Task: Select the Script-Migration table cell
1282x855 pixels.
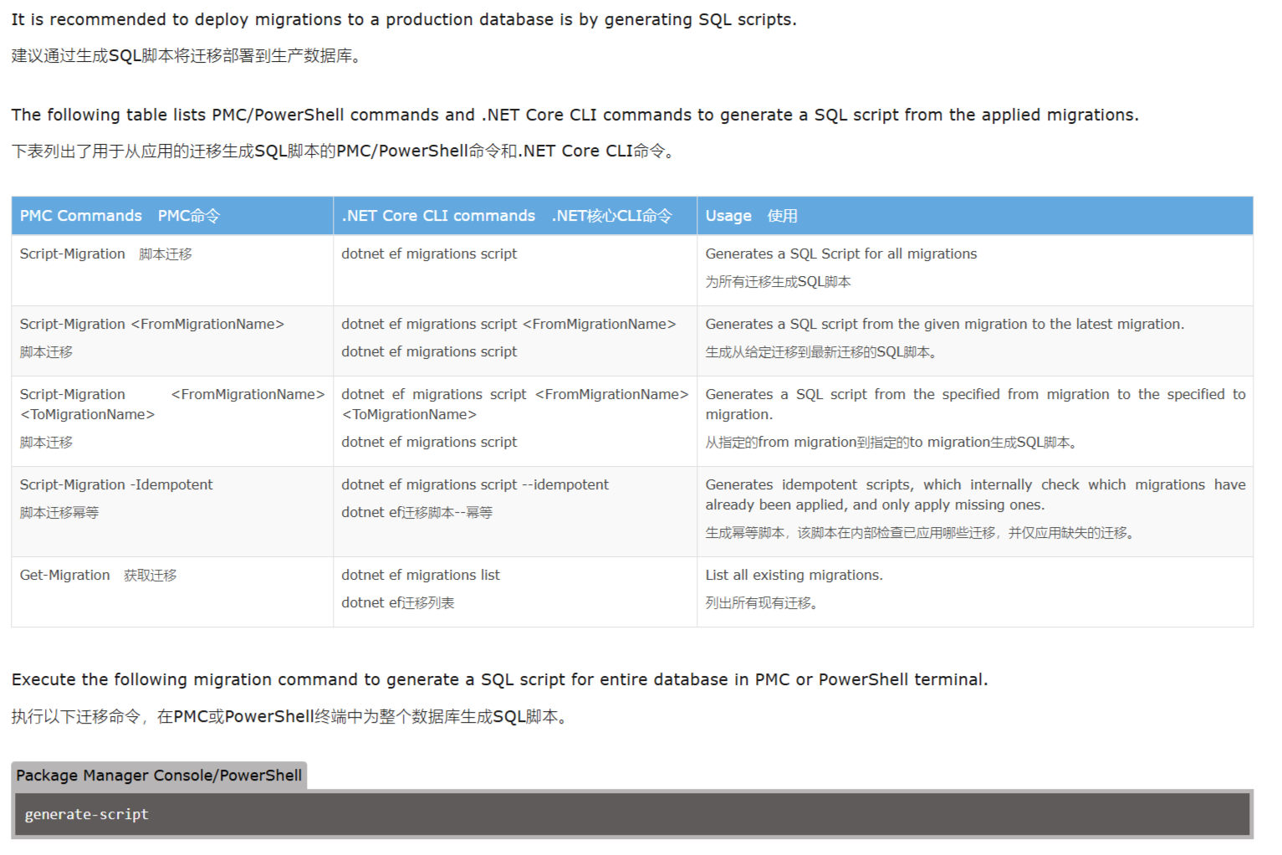Action: pyautogui.click(x=172, y=270)
